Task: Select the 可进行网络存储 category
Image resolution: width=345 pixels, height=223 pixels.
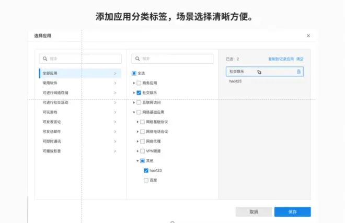Action: (78, 93)
